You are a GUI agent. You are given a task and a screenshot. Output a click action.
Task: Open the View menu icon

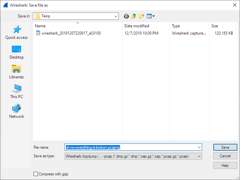click(x=150, y=16)
